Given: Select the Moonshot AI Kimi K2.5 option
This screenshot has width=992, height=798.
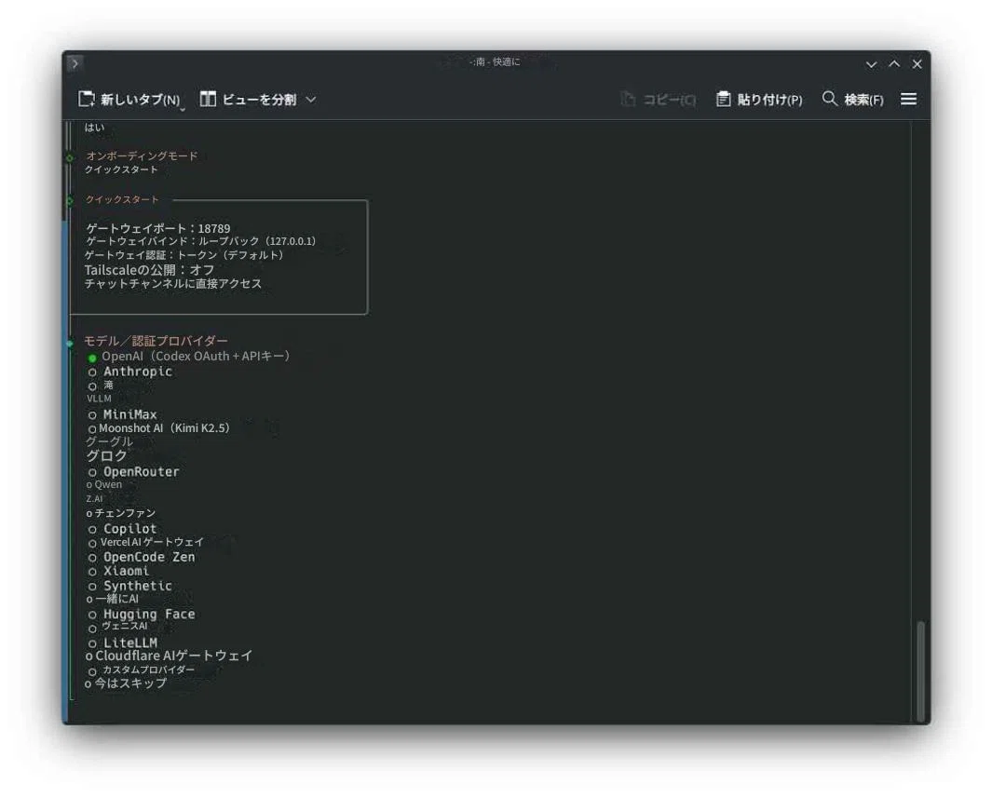Looking at the screenshot, I should point(158,428).
